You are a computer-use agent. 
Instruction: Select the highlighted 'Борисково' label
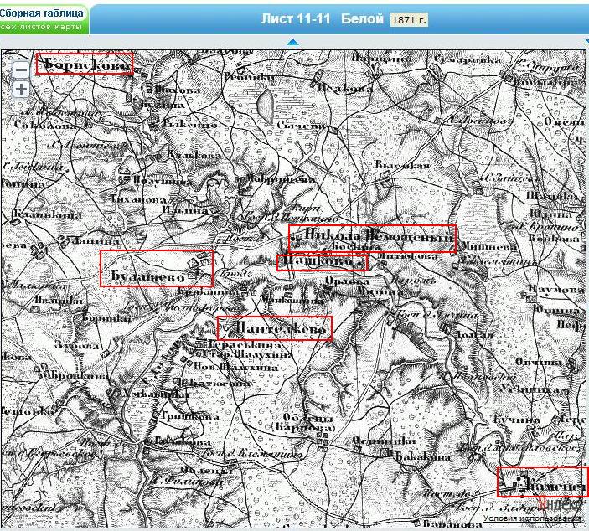click(x=85, y=64)
